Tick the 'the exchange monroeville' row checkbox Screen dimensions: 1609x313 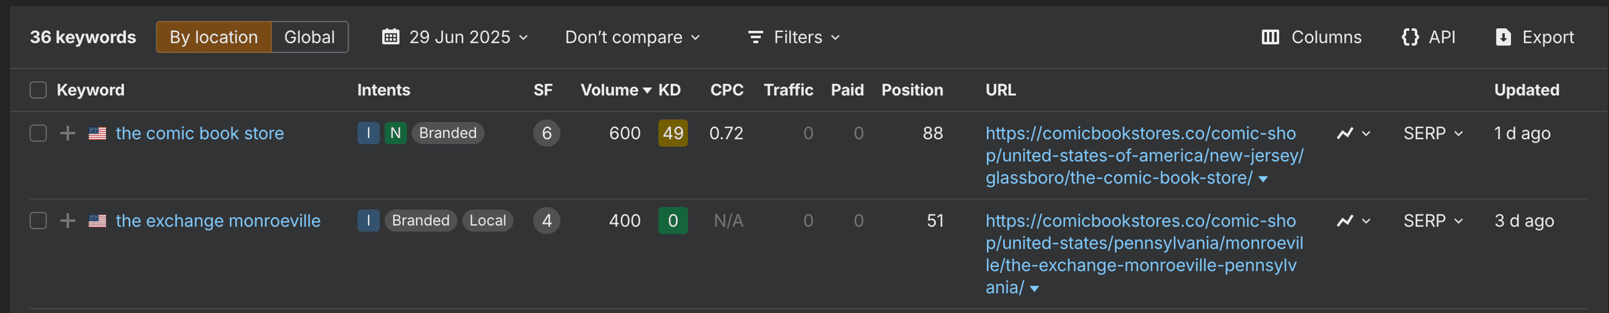click(x=38, y=221)
